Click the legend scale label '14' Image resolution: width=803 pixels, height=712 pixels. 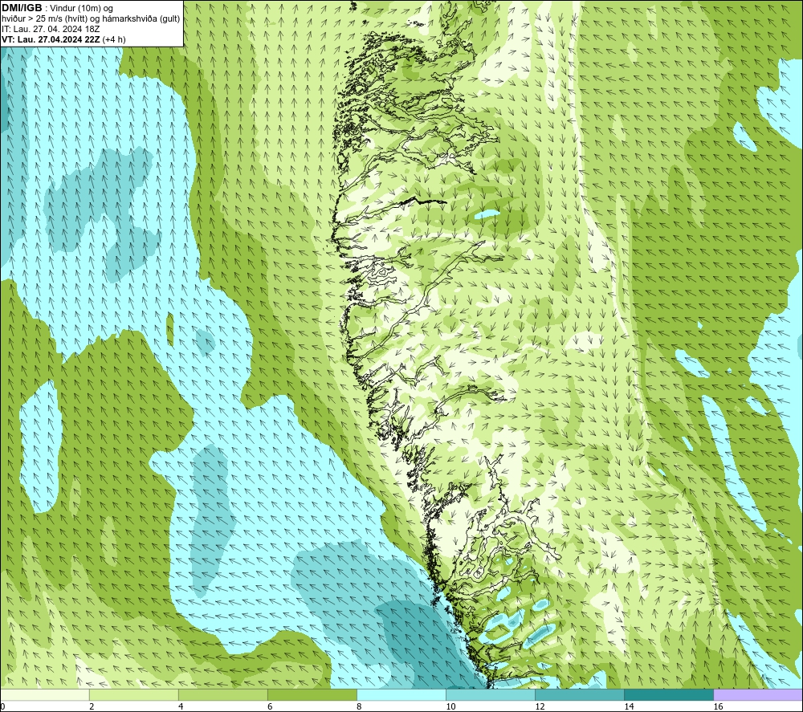(629, 707)
